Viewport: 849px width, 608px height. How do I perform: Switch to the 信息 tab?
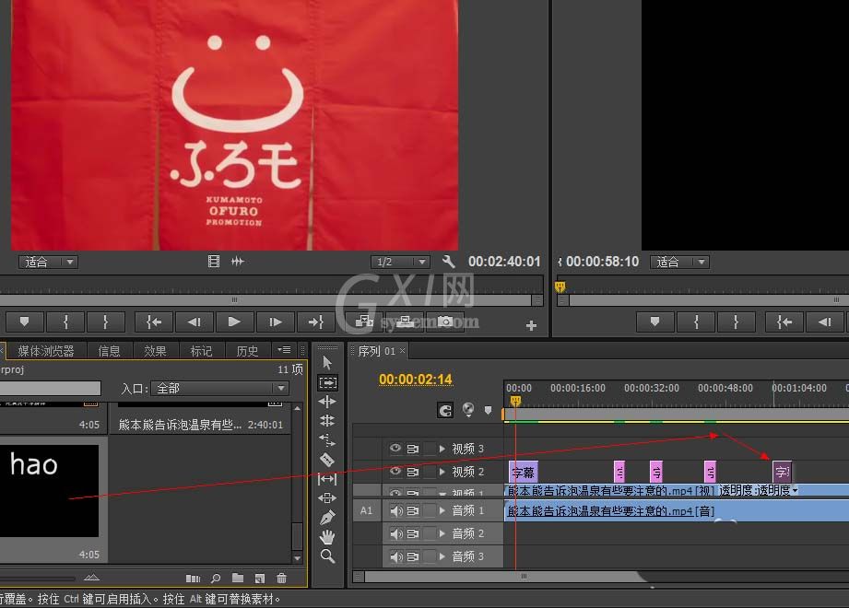tap(109, 351)
